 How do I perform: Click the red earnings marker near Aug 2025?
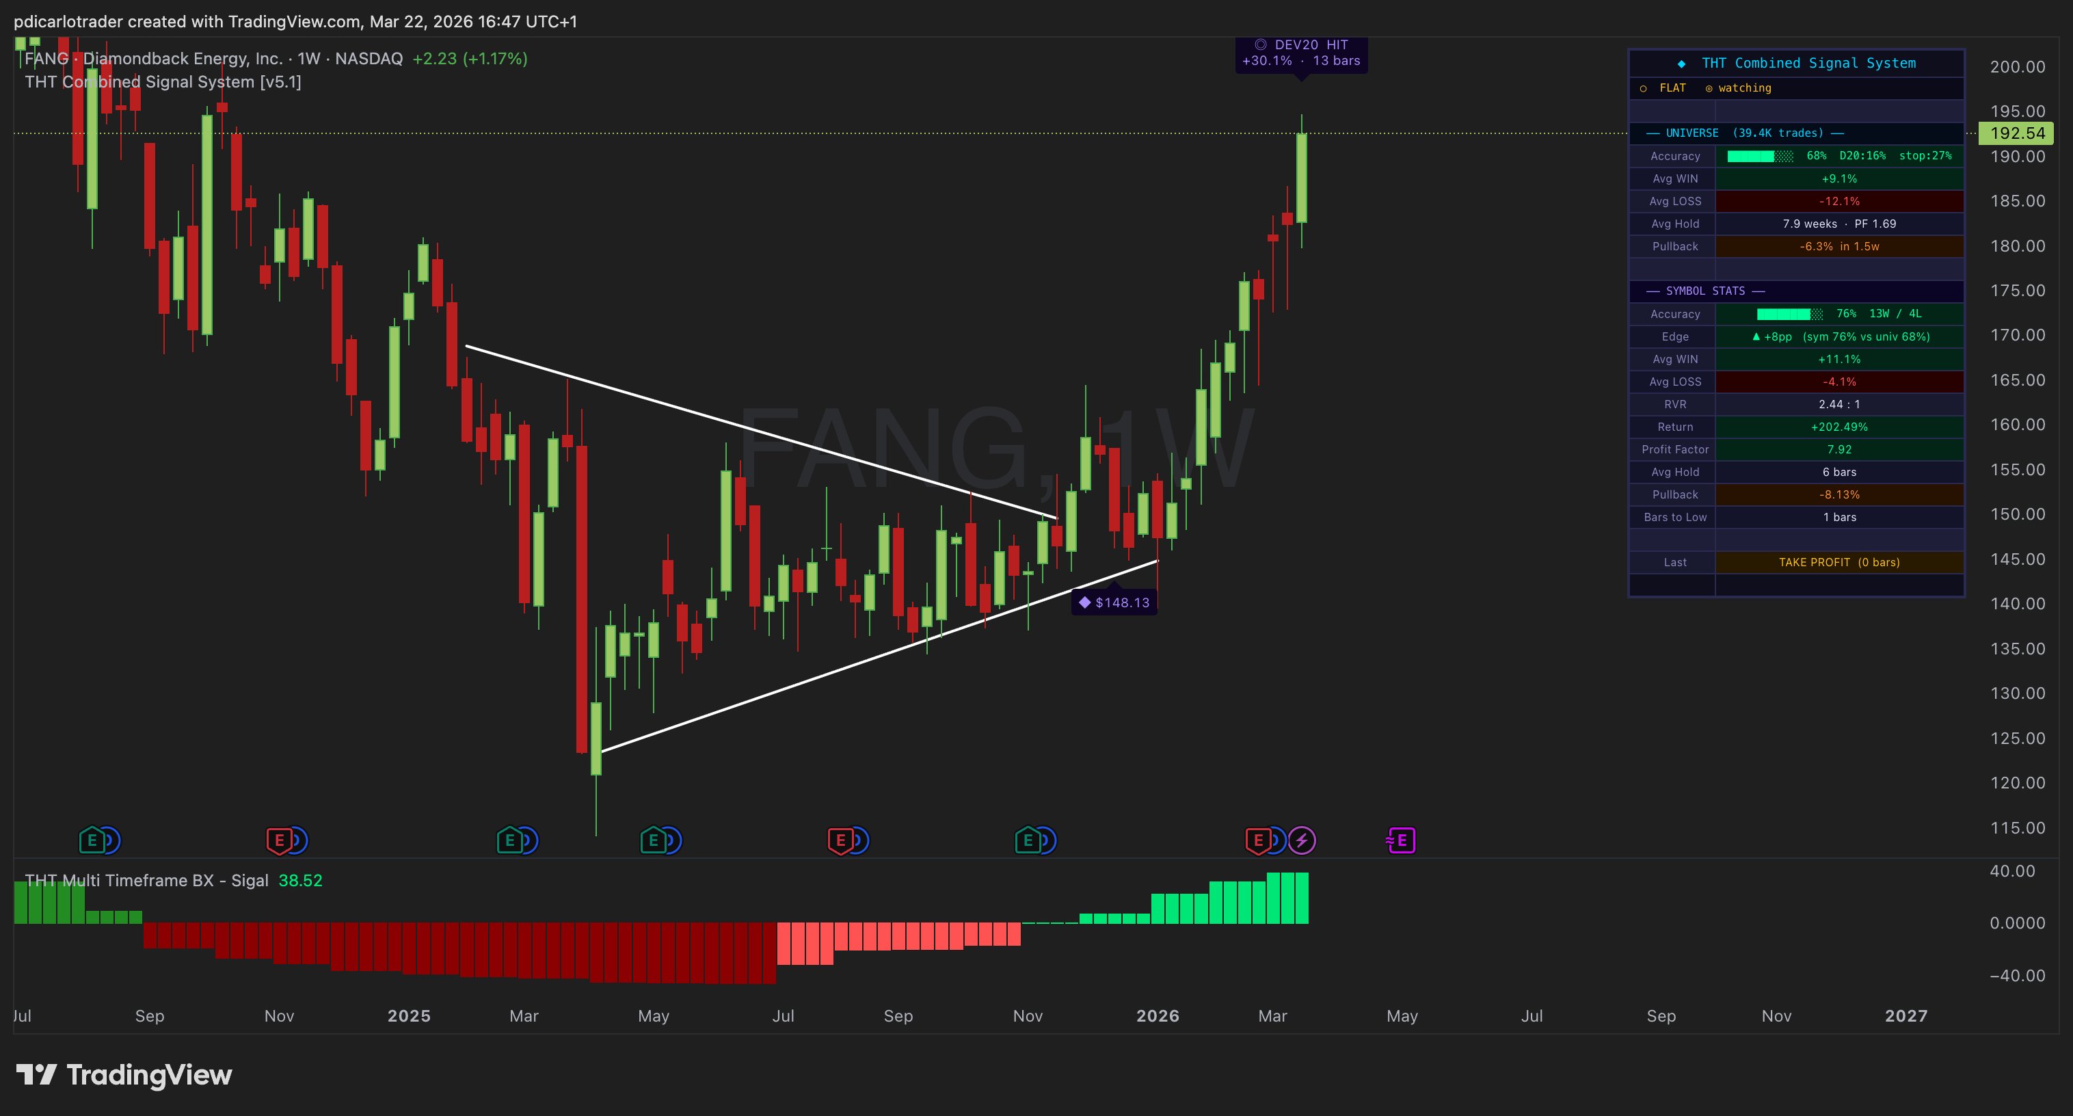tap(840, 841)
